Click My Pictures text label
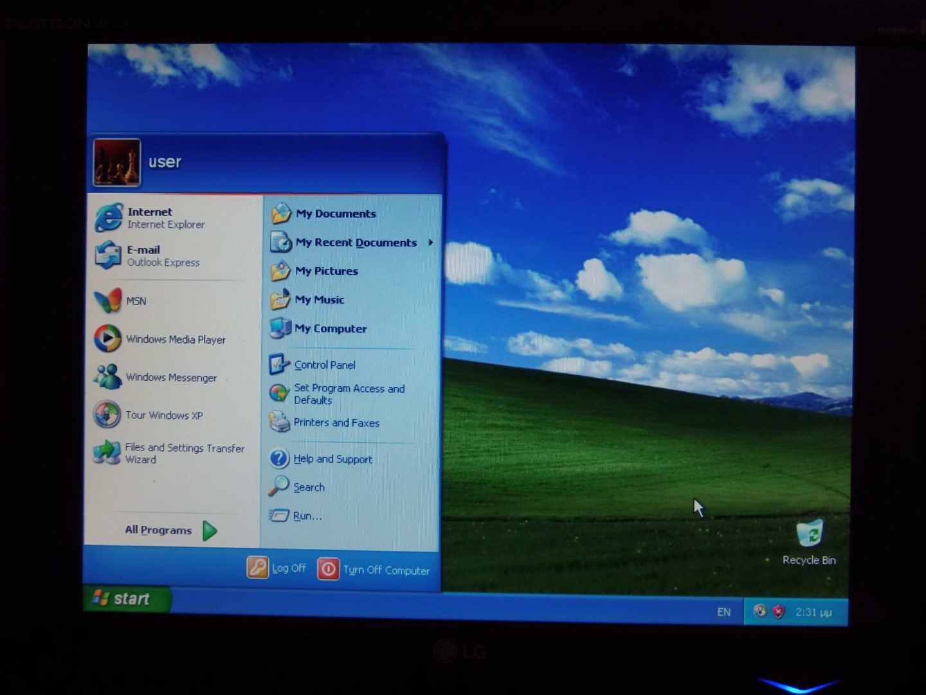The height and width of the screenshot is (695, 926). click(327, 271)
